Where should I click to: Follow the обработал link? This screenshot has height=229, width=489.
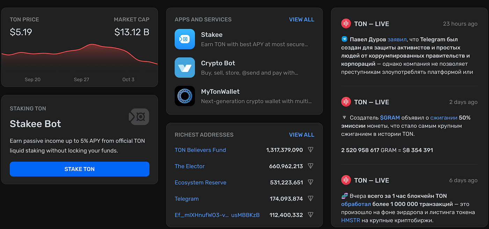coord(356,204)
